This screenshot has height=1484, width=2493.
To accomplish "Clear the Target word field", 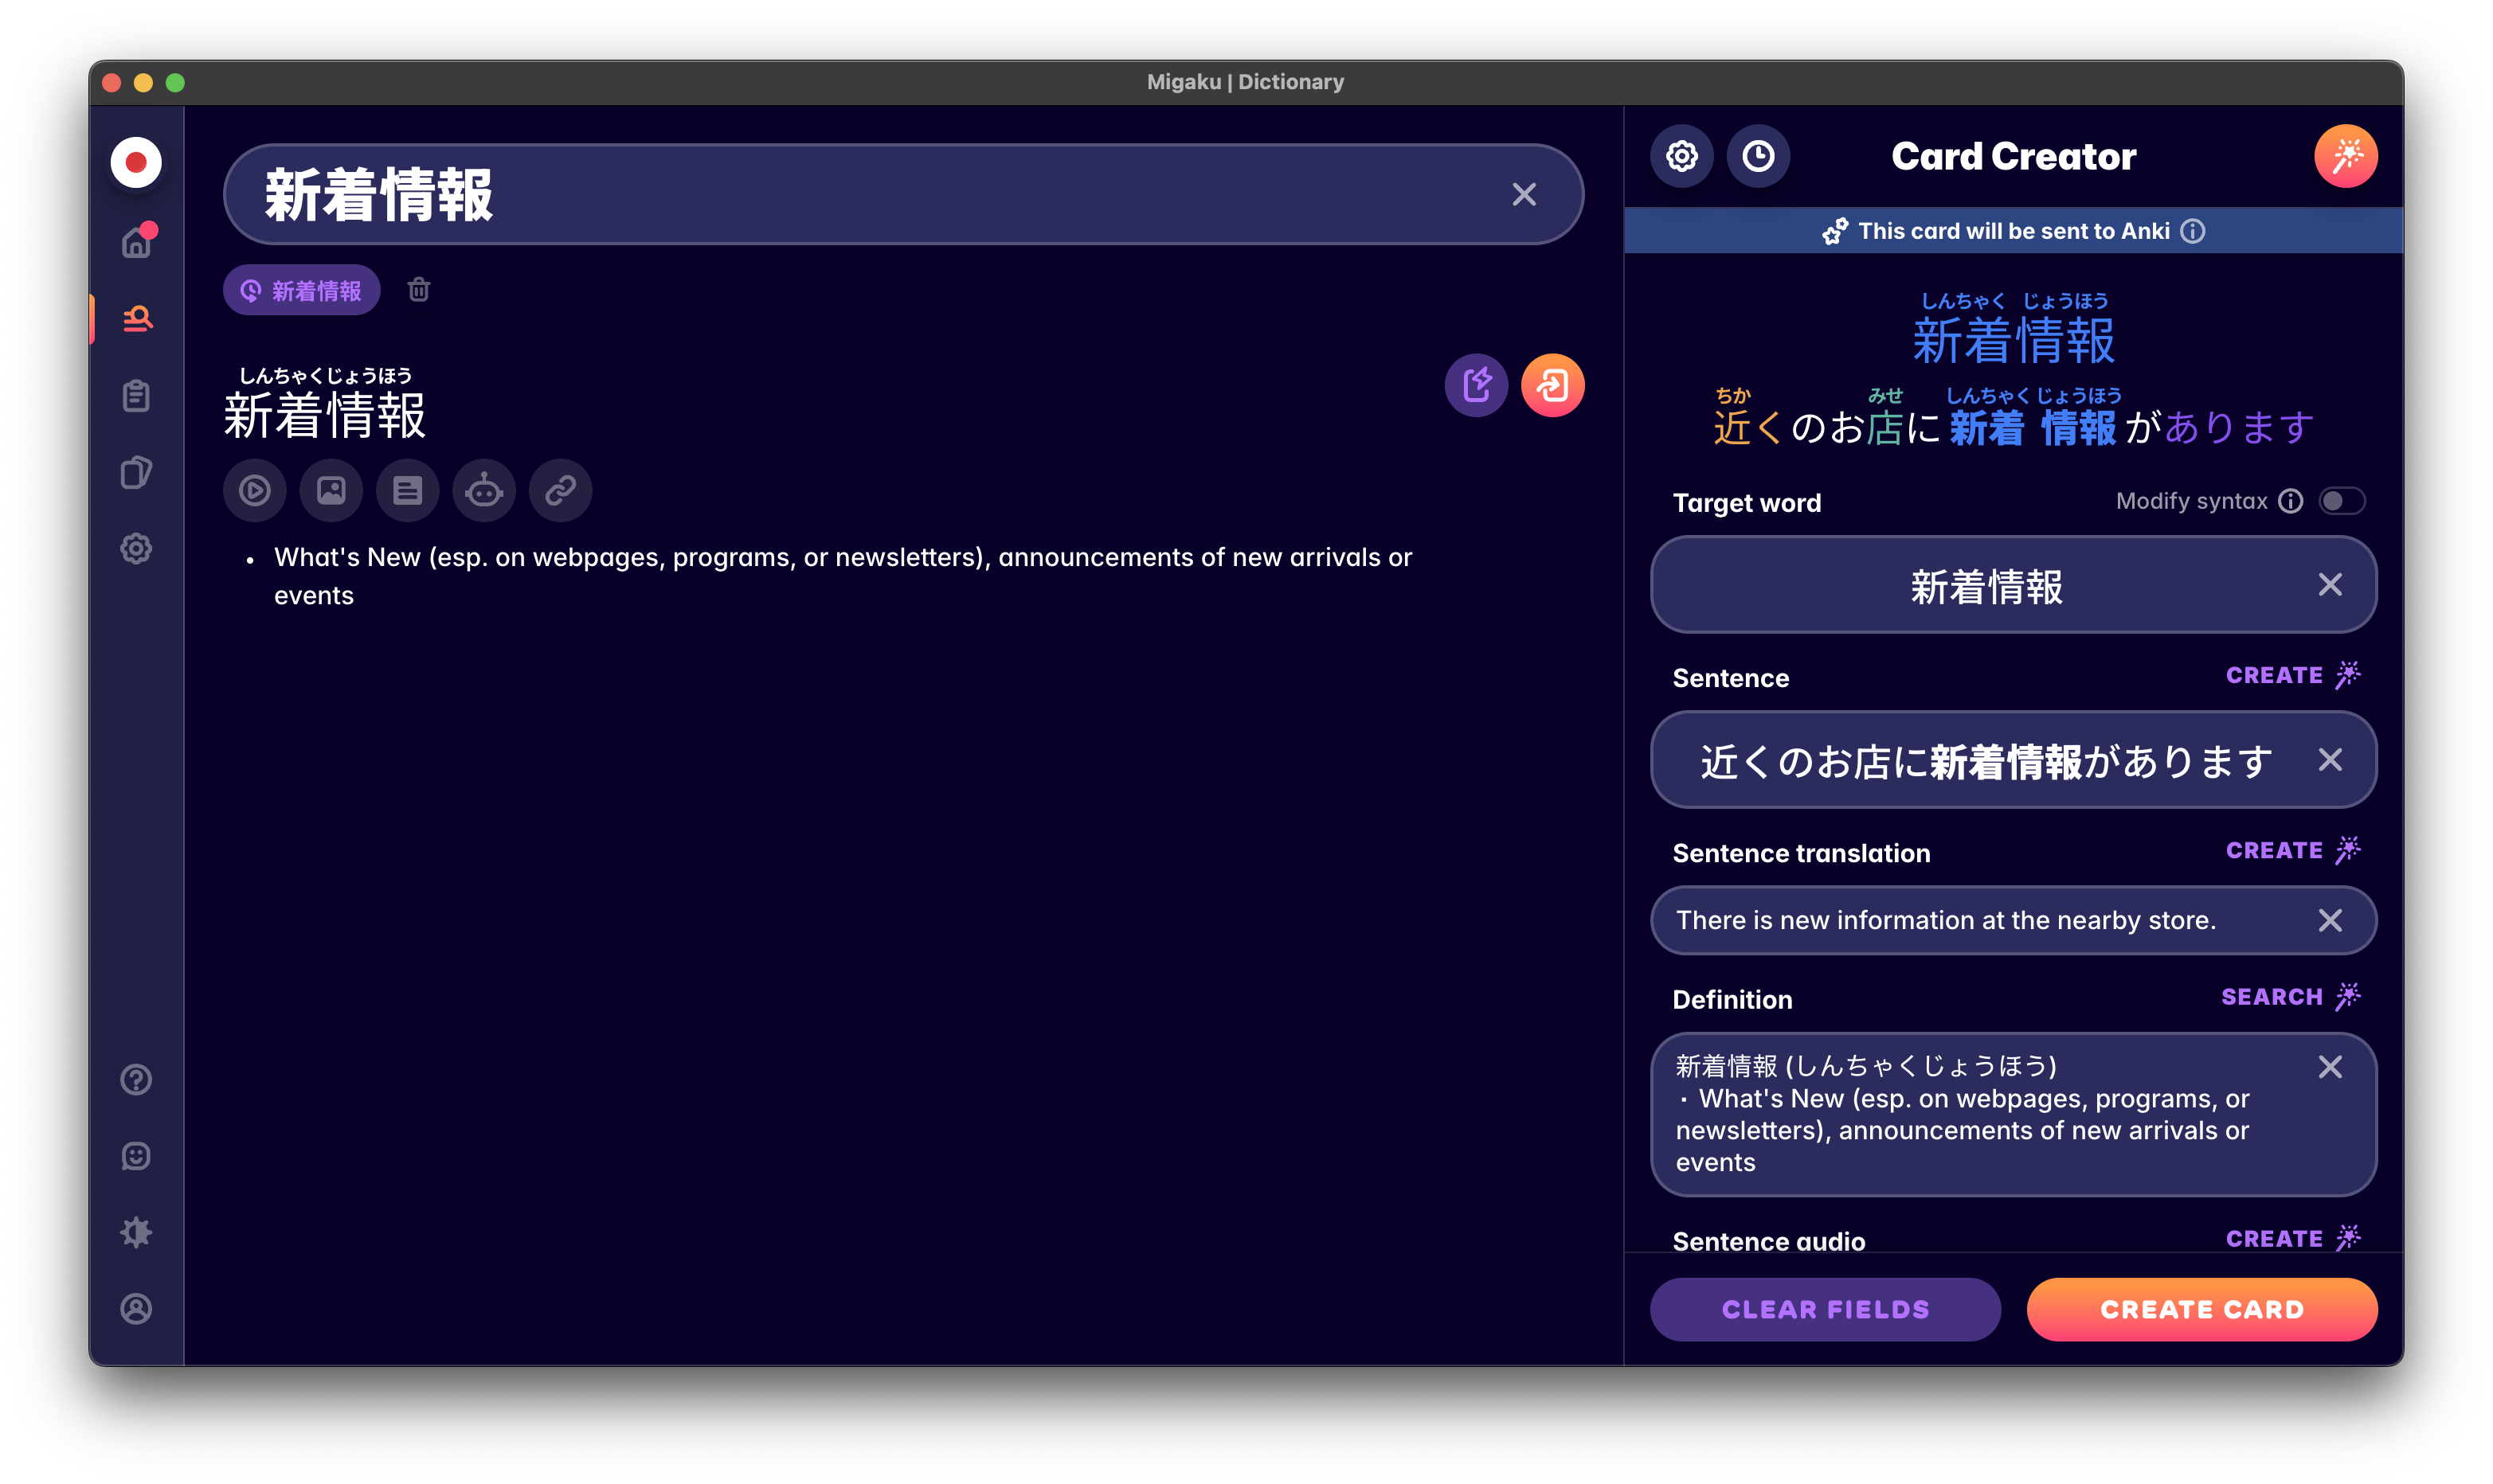I will (2330, 585).
